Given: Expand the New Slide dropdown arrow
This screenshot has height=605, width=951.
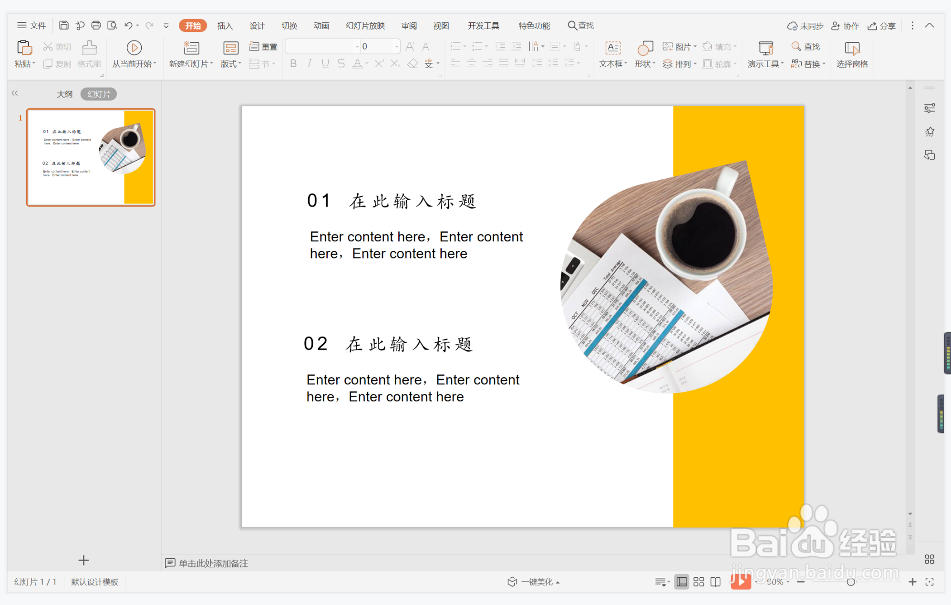Looking at the screenshot, I should coord(211,63).
